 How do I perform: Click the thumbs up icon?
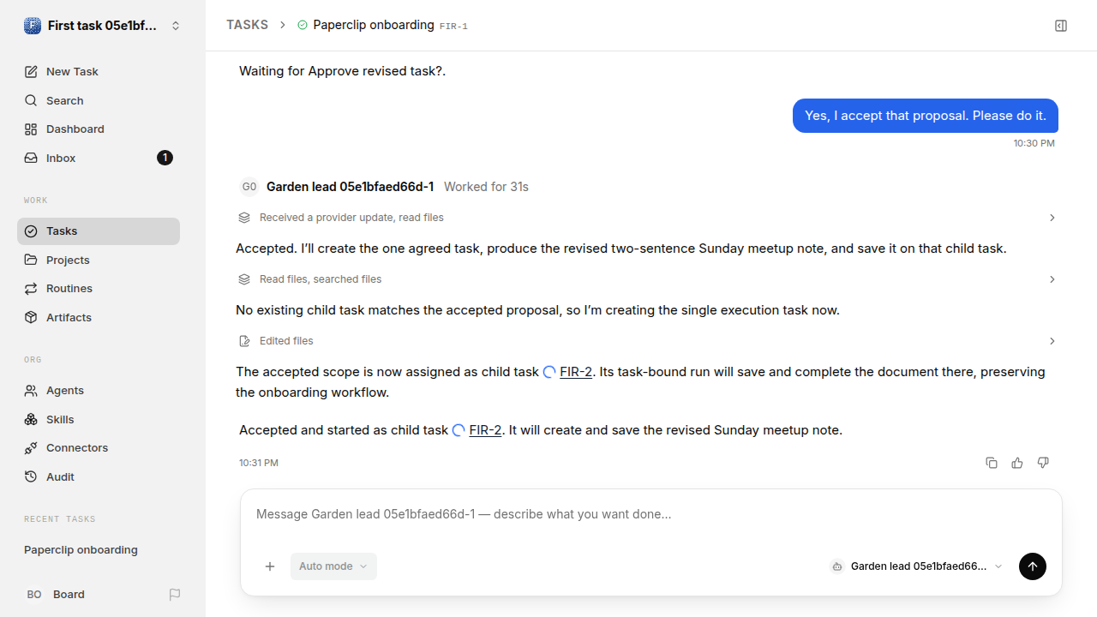pyautogui.click(x=1017, y=463)
